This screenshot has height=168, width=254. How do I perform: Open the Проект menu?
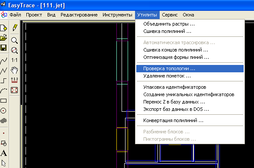click(34, 15)
